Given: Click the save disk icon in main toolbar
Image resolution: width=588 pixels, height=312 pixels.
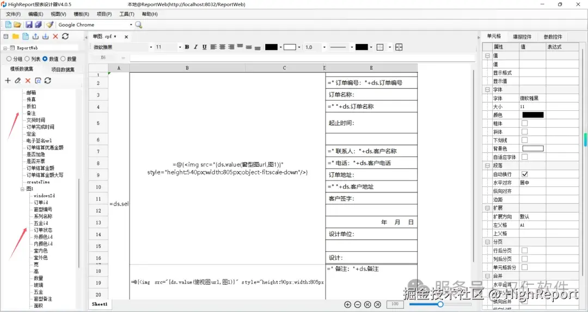Looking at the screenshot, I should pyautogui.click(x=29, y=24).
